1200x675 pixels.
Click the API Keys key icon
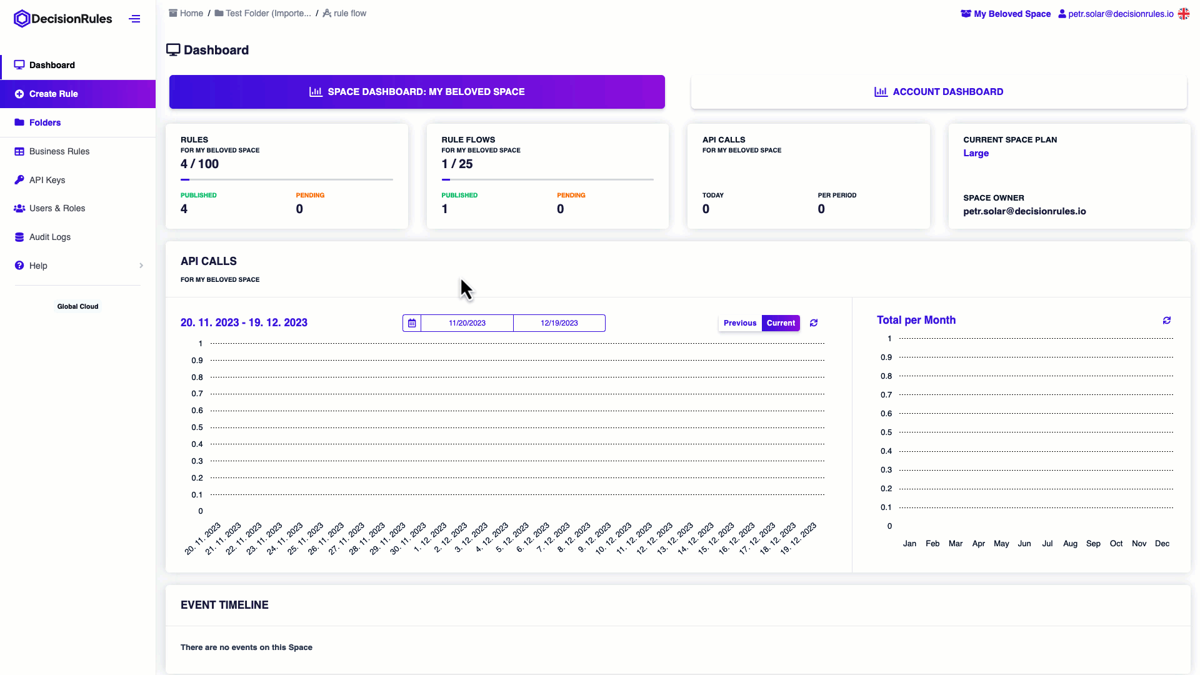[19, 180]
